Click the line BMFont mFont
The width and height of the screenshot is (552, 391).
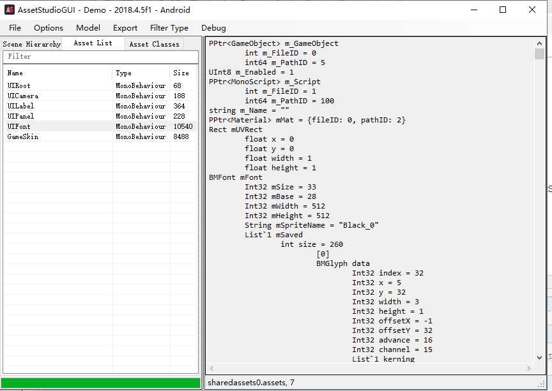(x=236, y=177)
